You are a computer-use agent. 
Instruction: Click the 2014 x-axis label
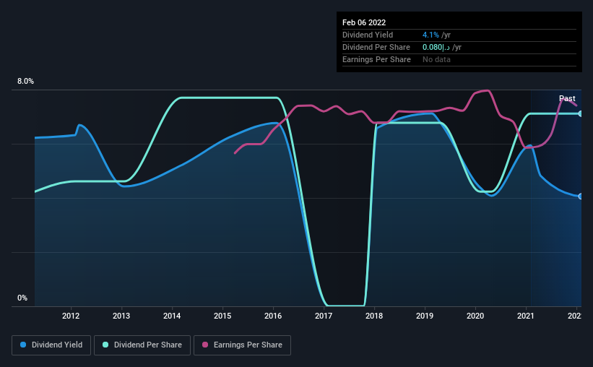[x=172, y=316]
